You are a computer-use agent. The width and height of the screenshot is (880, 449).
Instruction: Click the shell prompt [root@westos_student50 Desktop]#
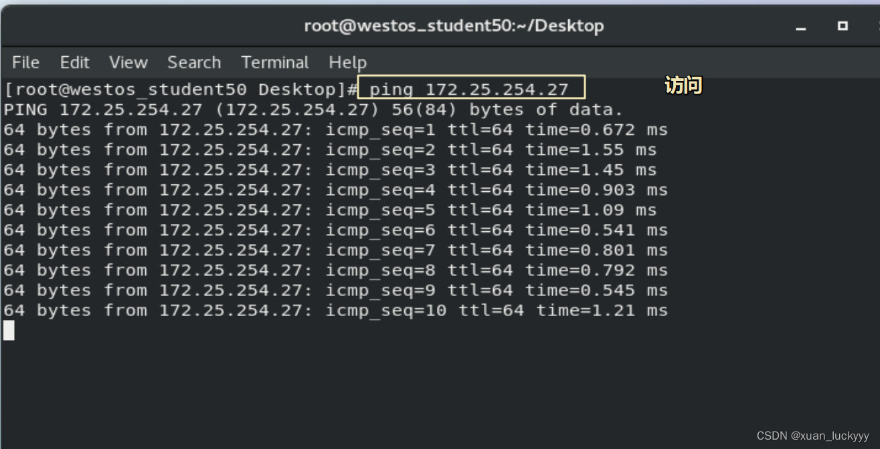(183, 89)
